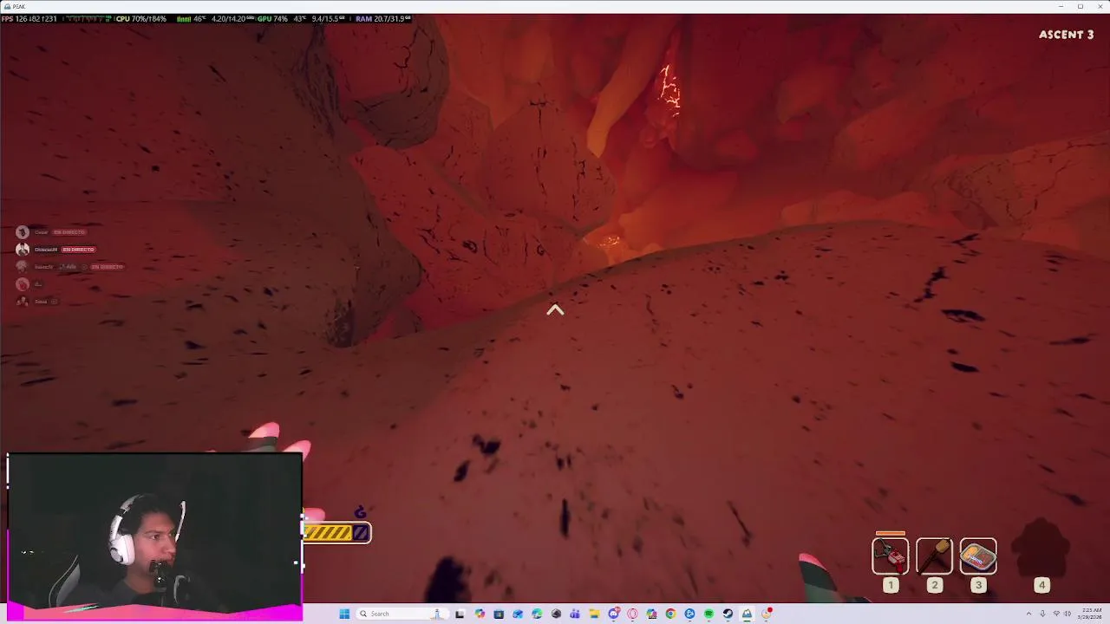
Task: Open the network status tray icon
Action: pyautogui.click(x=1056, y=614)
